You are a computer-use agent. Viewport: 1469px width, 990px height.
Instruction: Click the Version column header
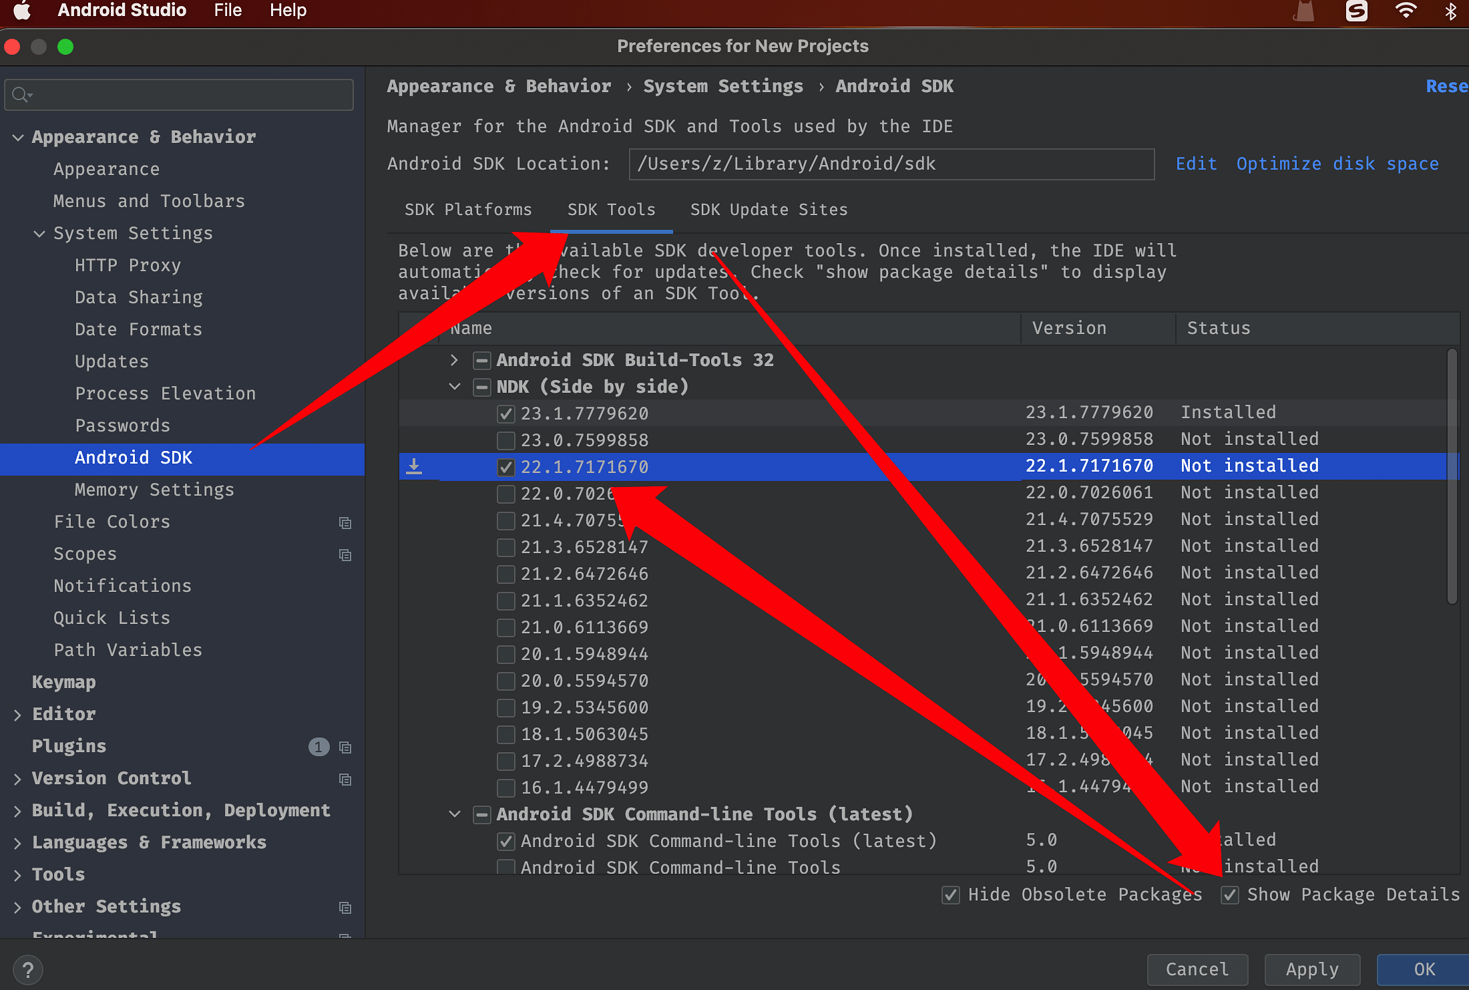pos(1098,329)
